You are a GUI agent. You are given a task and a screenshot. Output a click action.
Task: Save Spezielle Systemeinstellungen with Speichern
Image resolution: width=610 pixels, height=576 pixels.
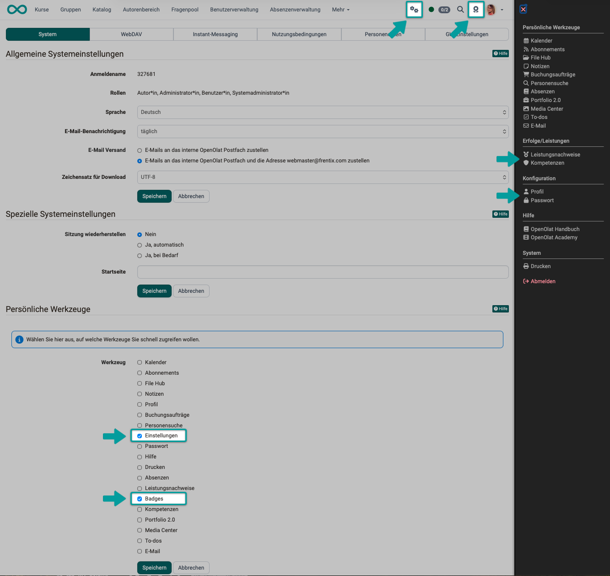tap(154, 291)
